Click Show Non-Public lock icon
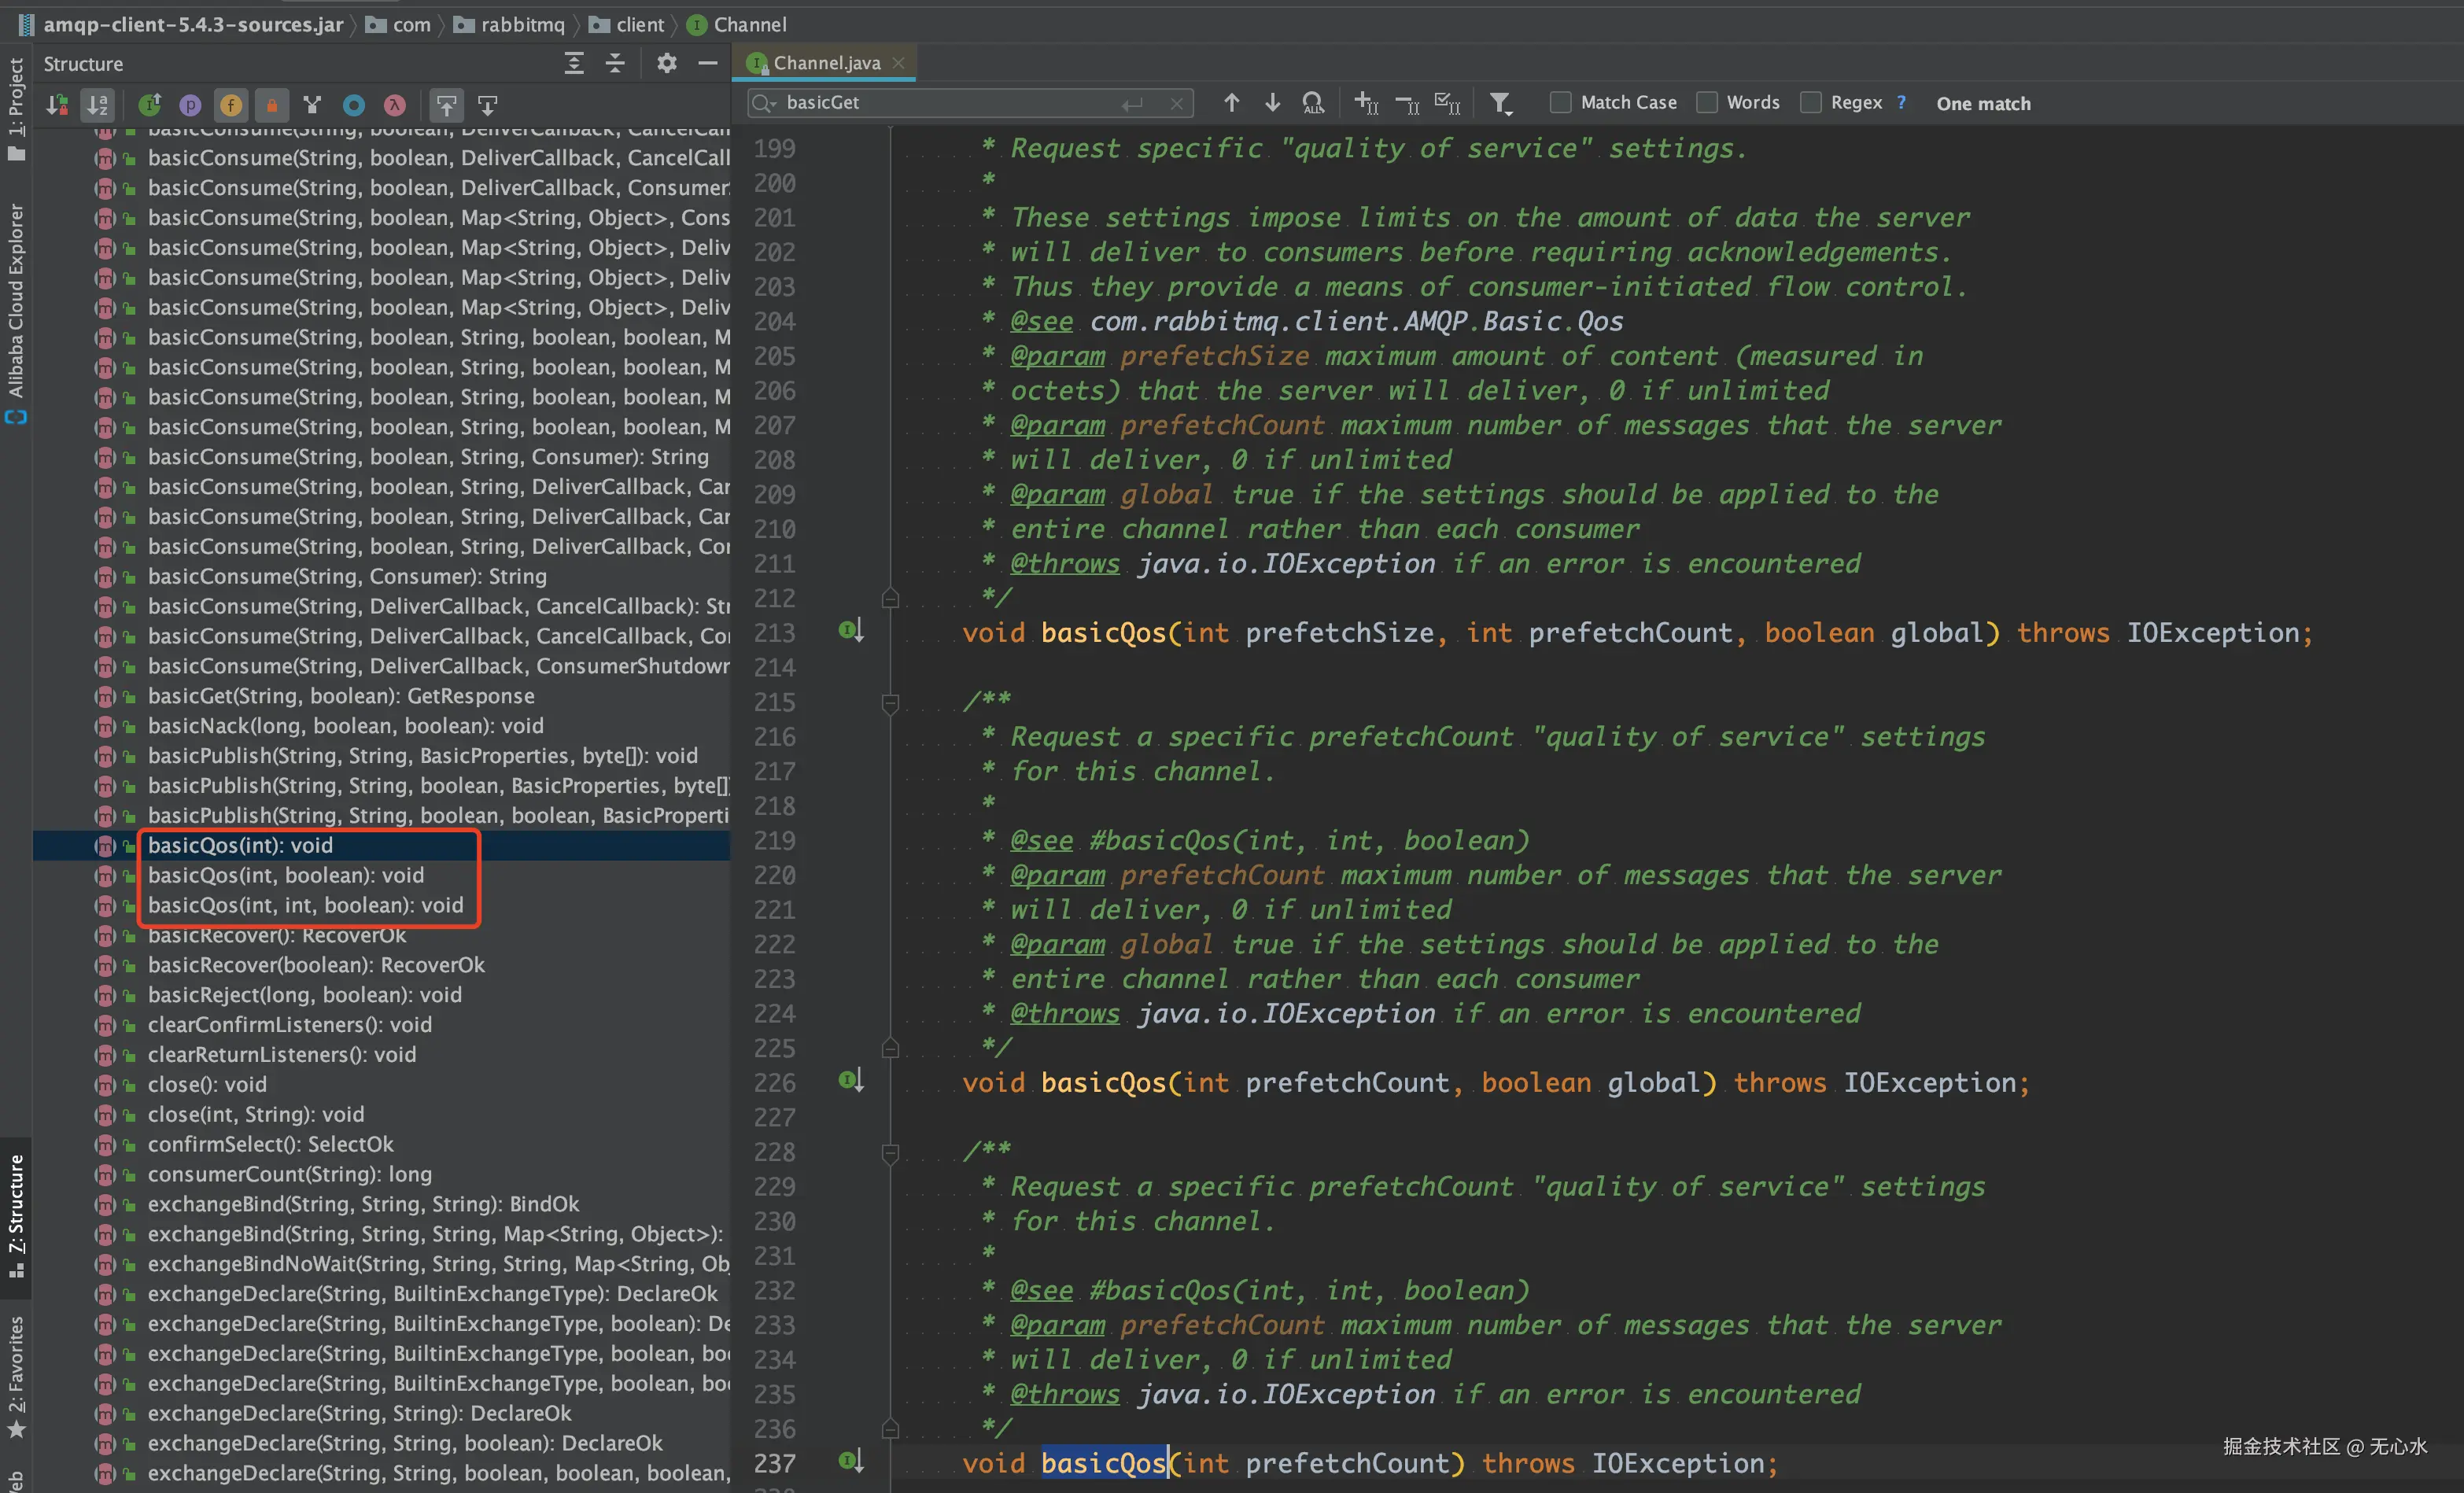The width and height of the screenshot is (2464, 1493). pyautogui.click(x=272, y=104)
